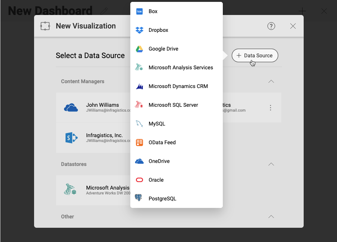Click the Microsoft Dynamics CRM icon
This screenshot has height=242, width=337.
pos(139,86)
